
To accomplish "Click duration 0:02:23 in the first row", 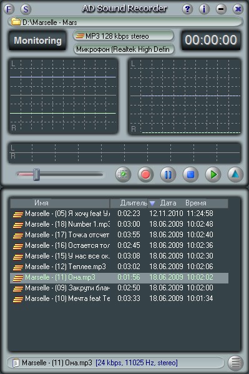I will (x=129, y=214).
